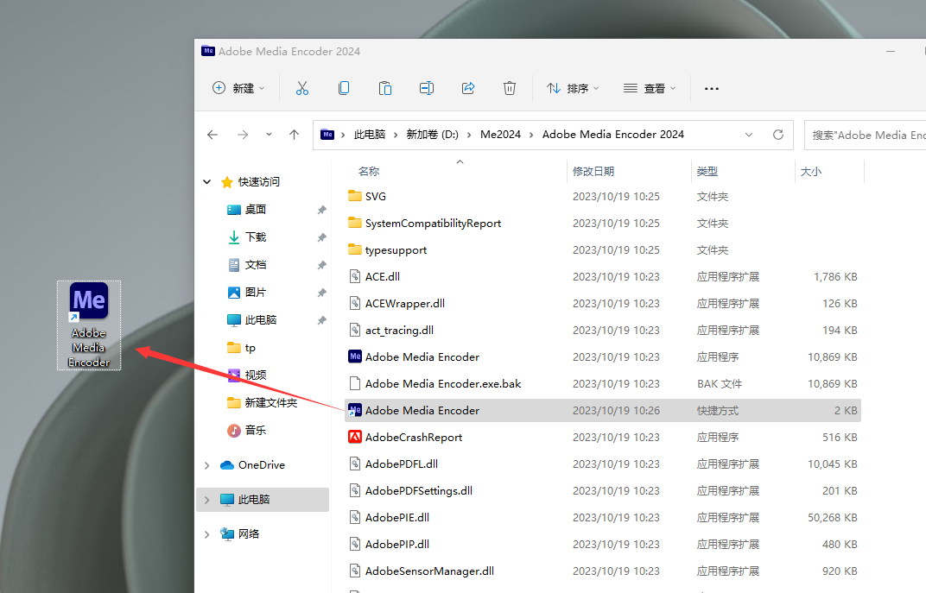Viewport: 926px width, 593px height.
Task: Open the 排序 sort dropdown
Action: click(x=572, y=89)
